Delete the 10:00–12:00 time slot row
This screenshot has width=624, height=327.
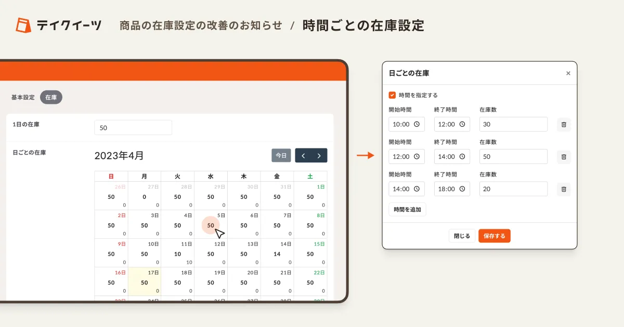pyautogui.click(x=564, y=125)
